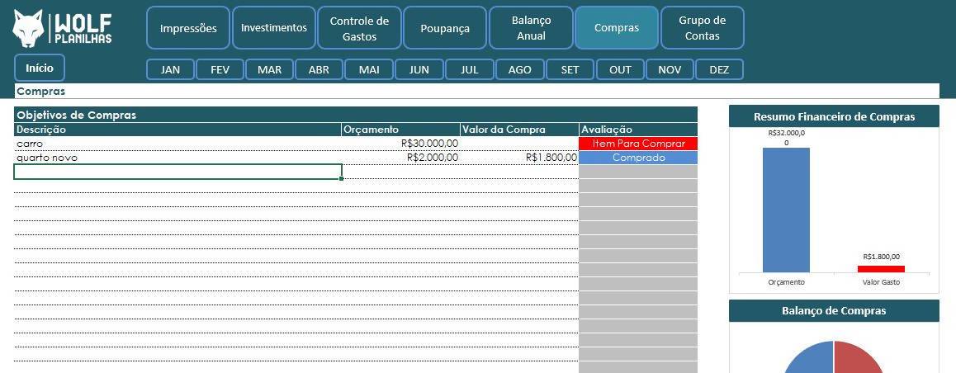Click the Wolf Planilhas logo
Viewport: 956px width, 373px height.
click(62, 29)
